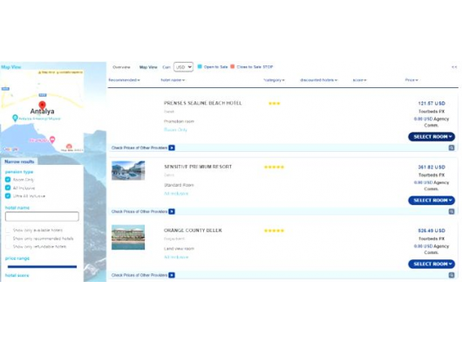The height and width of the screenshot is (343, 462).
Task: Open arrow icon beside first Check Prices row
Action: pos(172,147)
